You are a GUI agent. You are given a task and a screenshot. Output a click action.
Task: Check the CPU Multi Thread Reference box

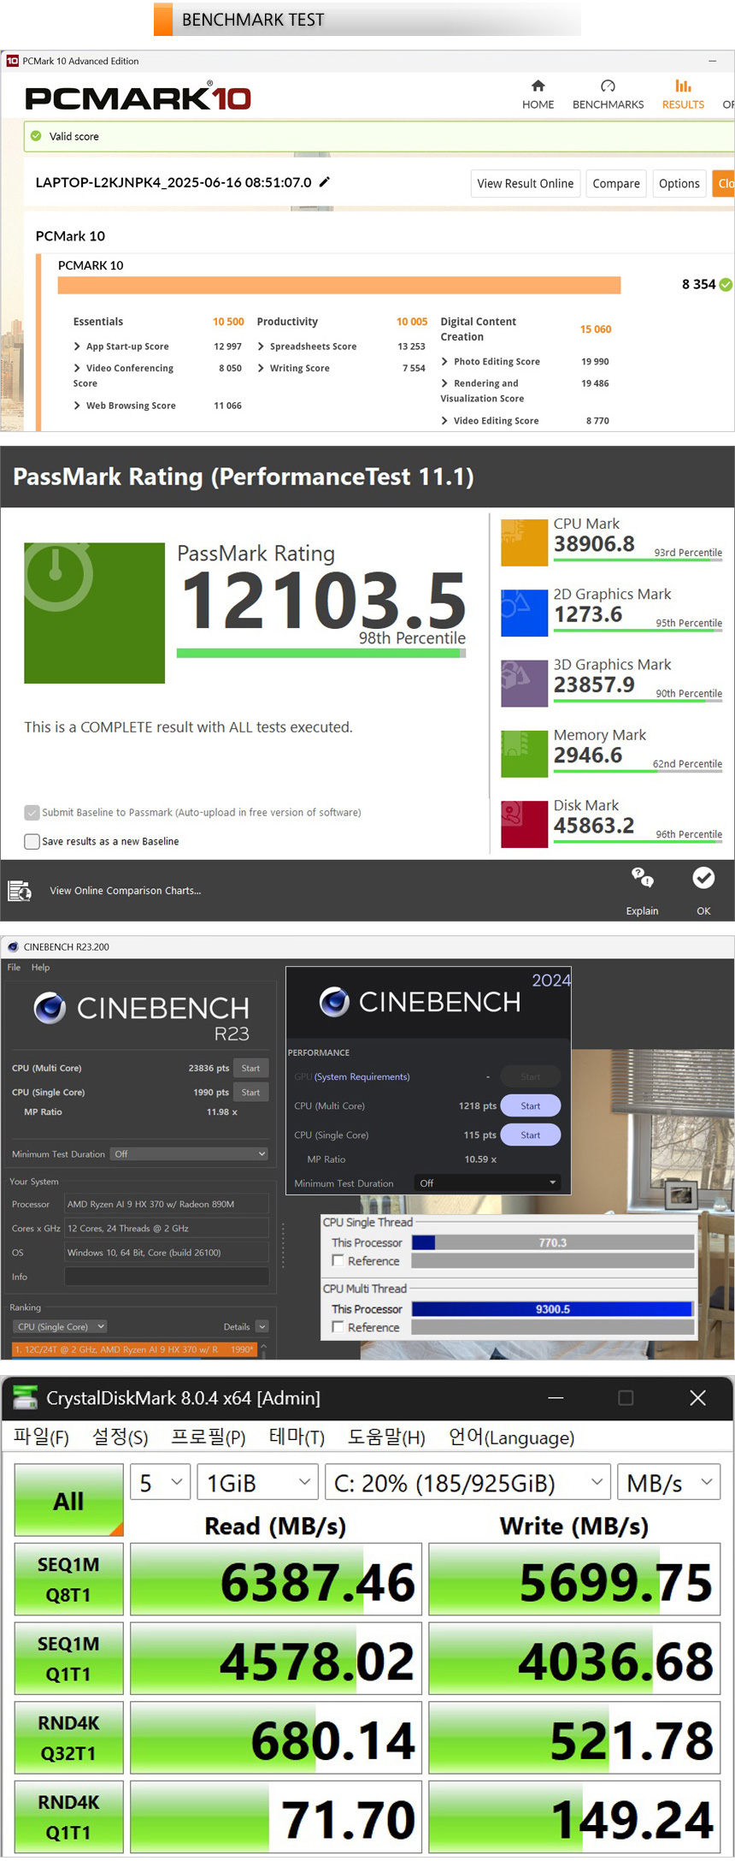coord(338,1327)
